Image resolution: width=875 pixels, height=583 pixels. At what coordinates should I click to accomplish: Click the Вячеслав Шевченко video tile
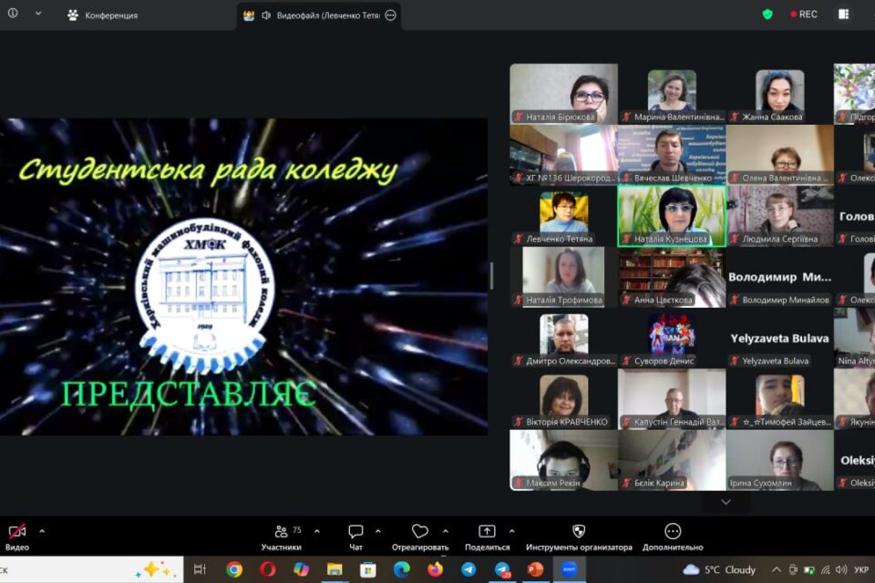pyautogui.click(x=672, y=155)
